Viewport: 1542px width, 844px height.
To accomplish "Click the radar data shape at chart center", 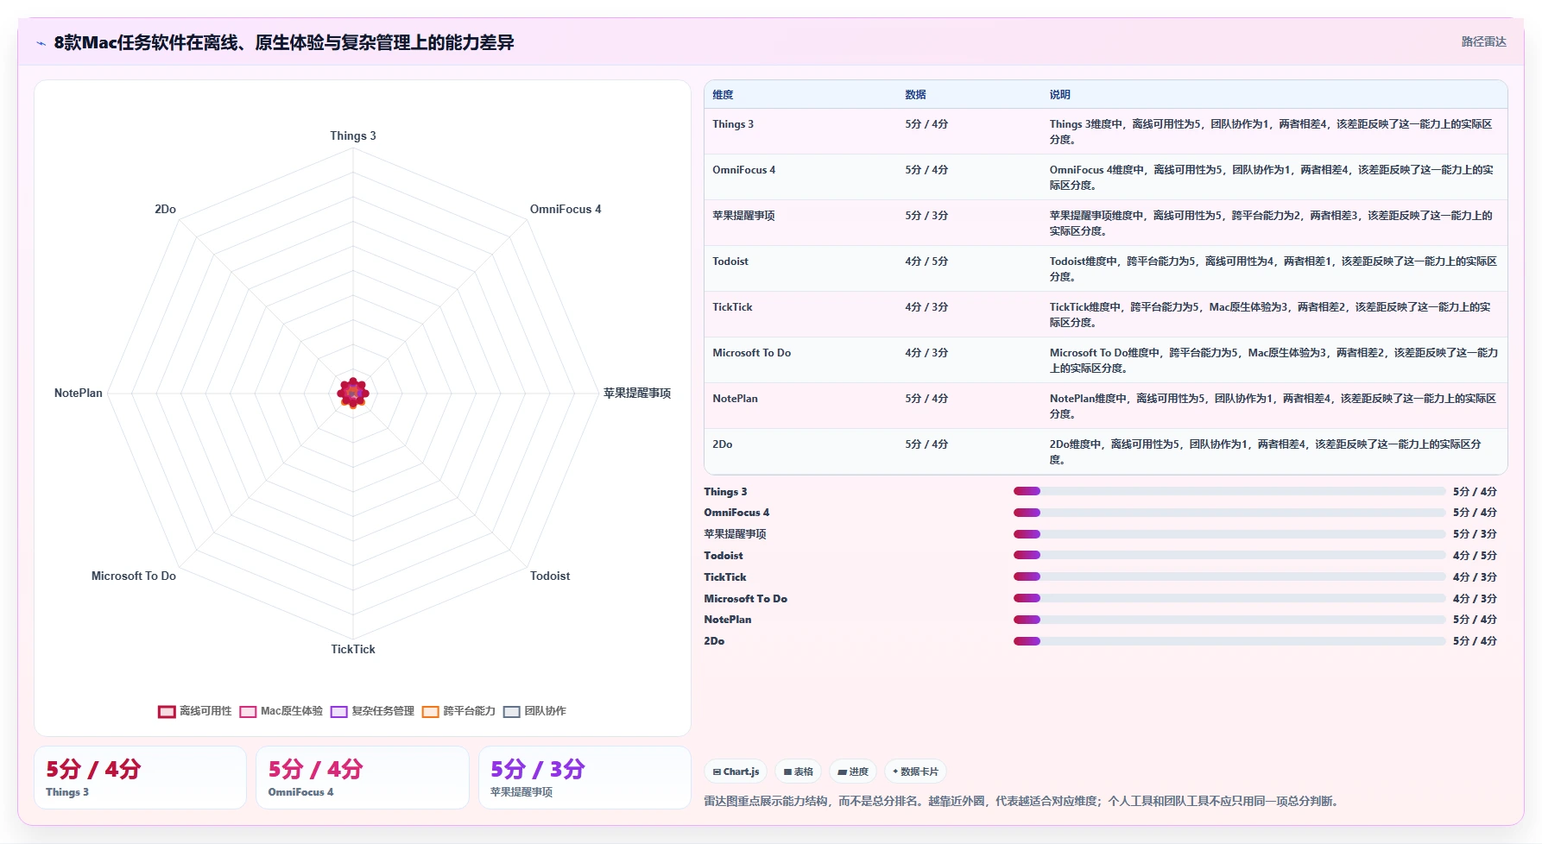I will point(353,393).
